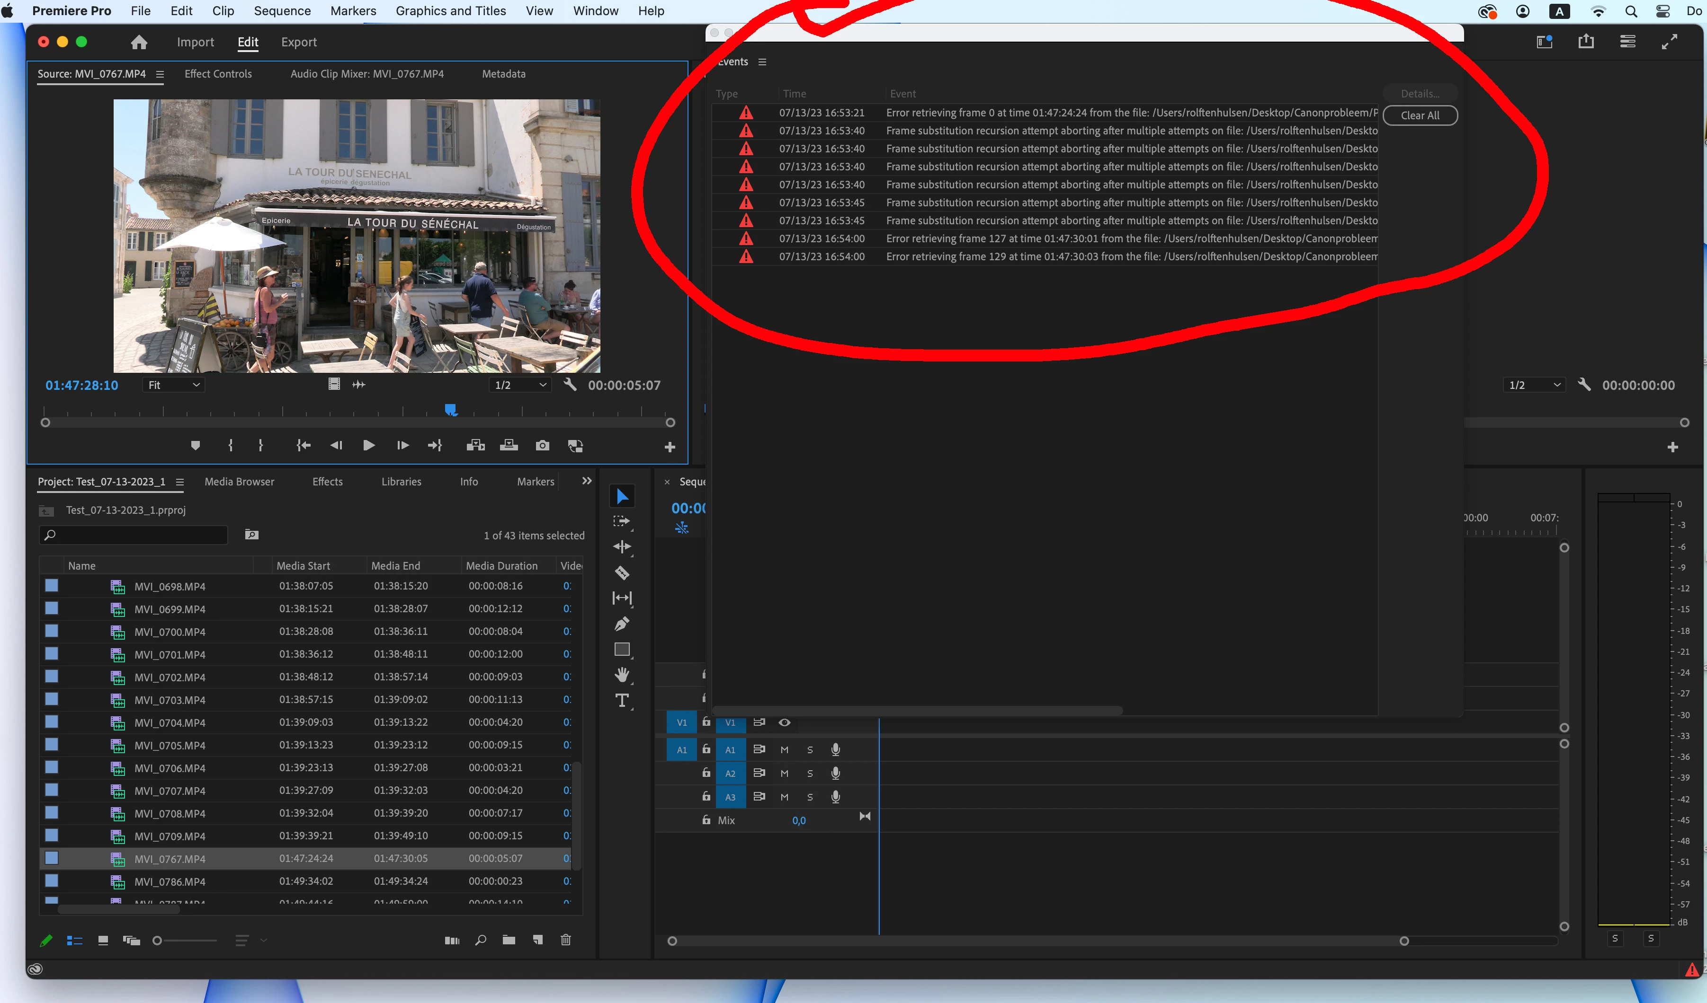Click the New Bin folder icon

point(509,940)
